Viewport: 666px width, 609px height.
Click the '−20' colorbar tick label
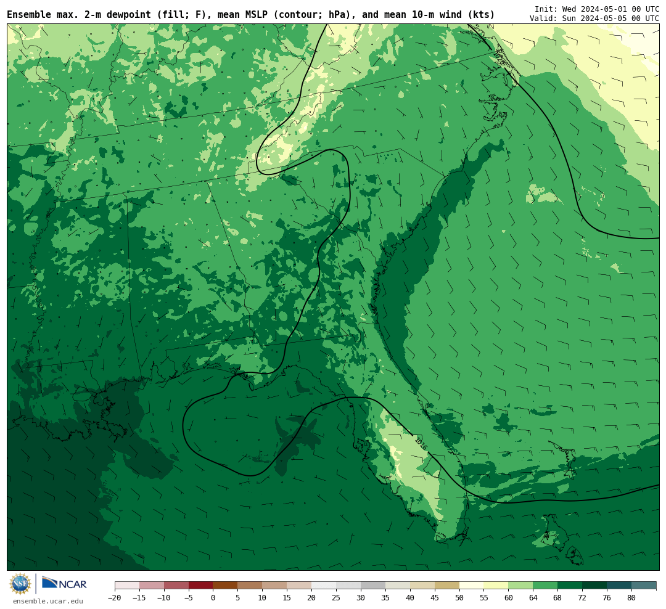[115, 598]
